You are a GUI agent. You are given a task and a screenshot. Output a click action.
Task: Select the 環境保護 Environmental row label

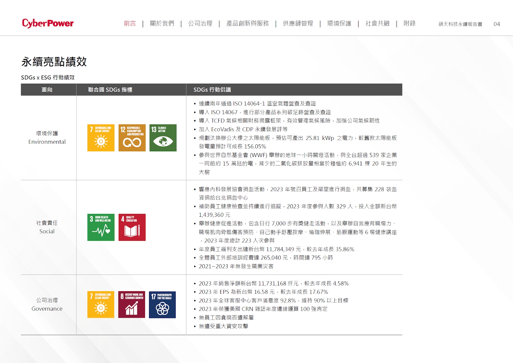point(47,138)
